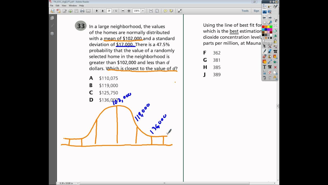The width and height of the screenshot is (328, 185).
Task: Open the Sign pane
Action: 256,11
